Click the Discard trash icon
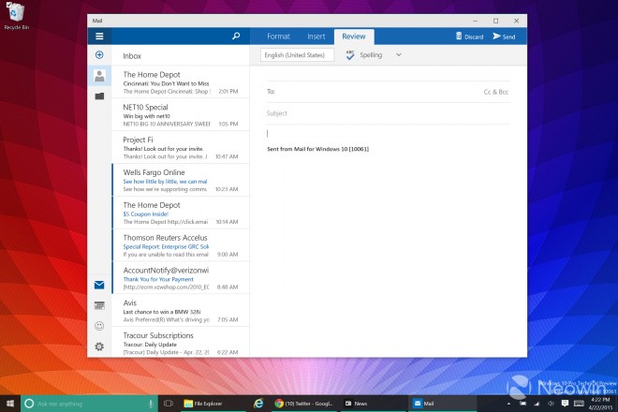The width and height of the screenshot is (618, 412). click(x=459, y=36)
